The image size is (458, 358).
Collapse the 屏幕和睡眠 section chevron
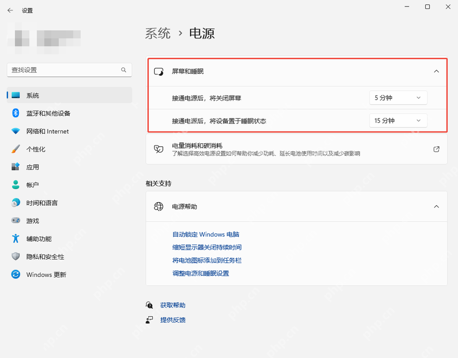pos(437,71)
